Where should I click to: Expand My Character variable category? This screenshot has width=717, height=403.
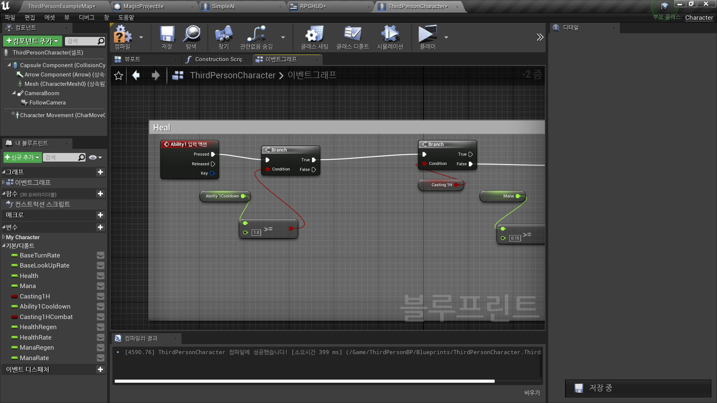pos(4,237)
